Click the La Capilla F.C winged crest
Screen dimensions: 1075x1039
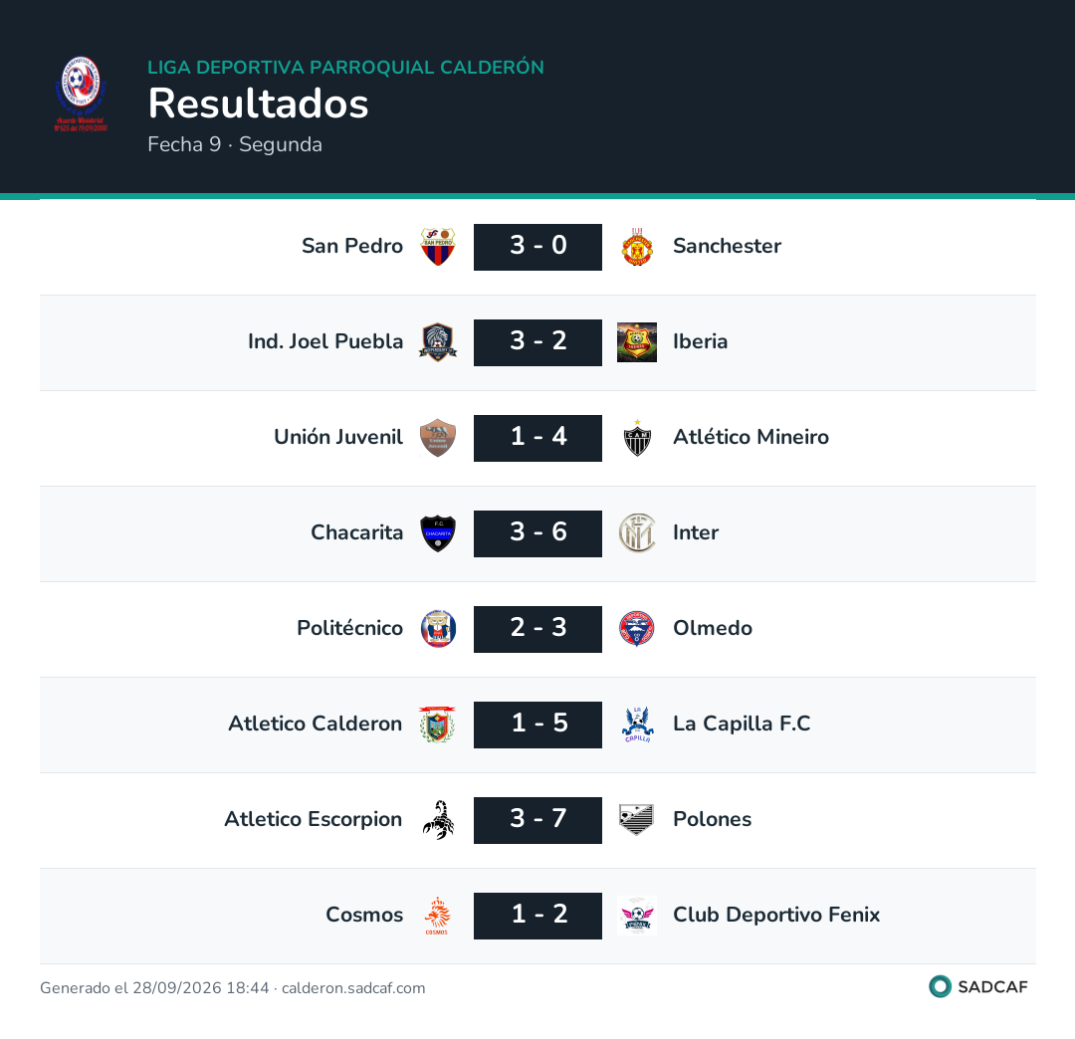coord(637,725)
